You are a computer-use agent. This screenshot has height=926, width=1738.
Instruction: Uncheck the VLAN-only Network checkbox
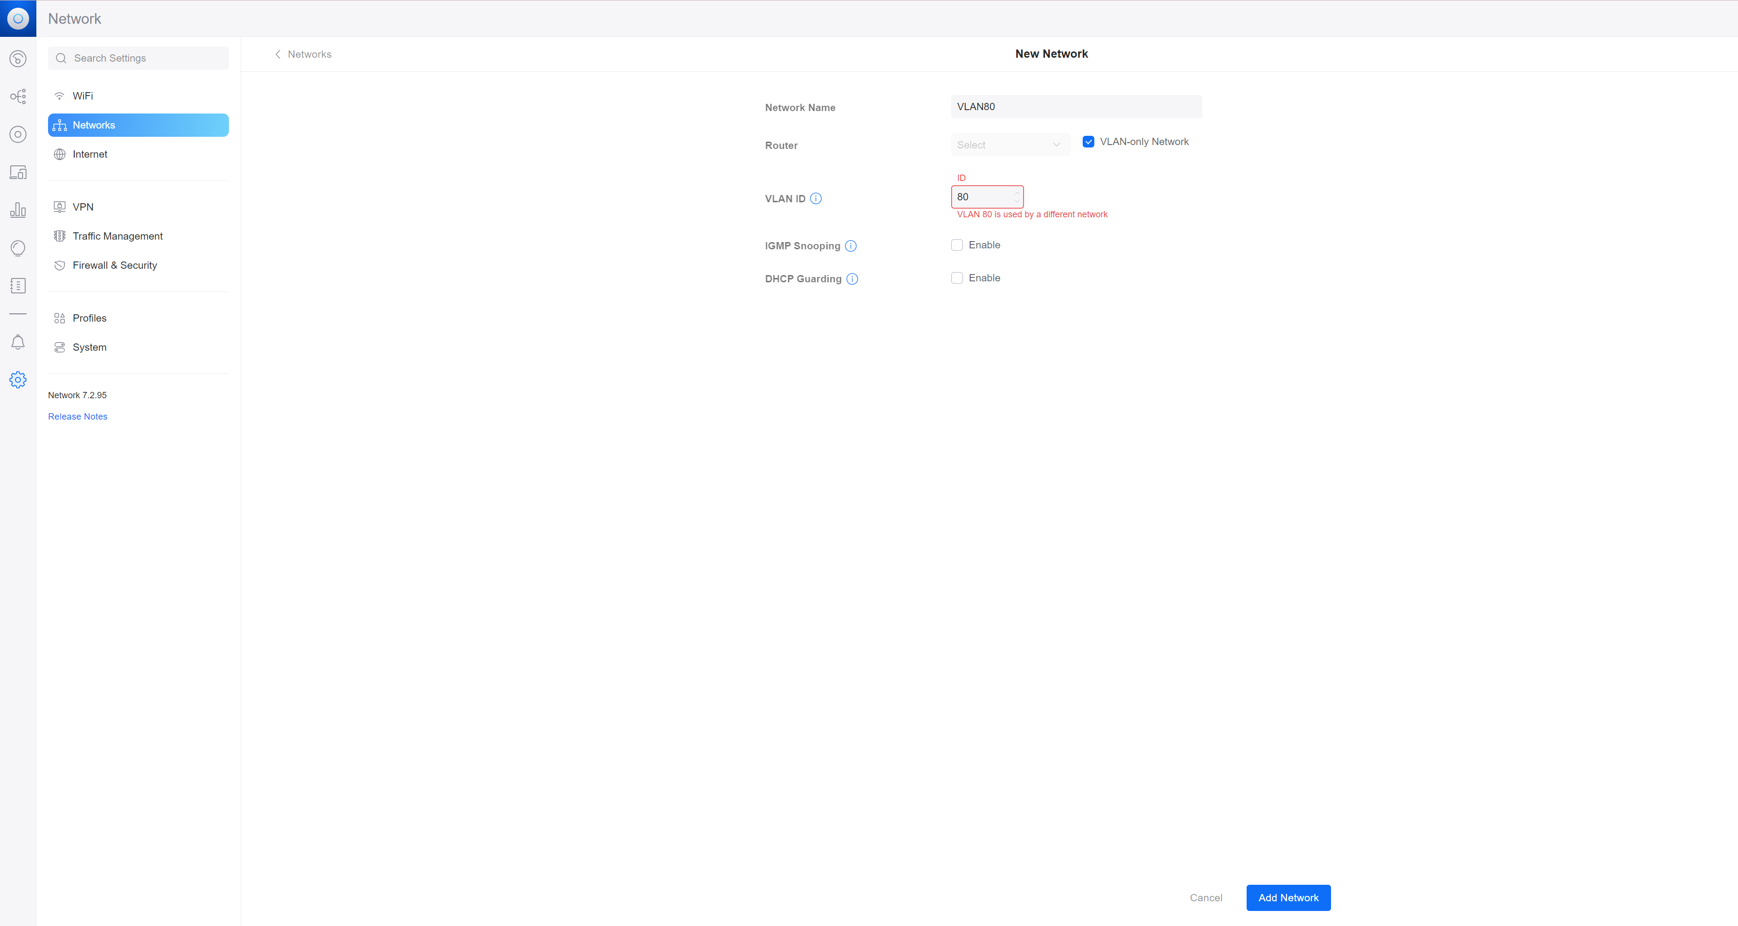[1088, 142]
